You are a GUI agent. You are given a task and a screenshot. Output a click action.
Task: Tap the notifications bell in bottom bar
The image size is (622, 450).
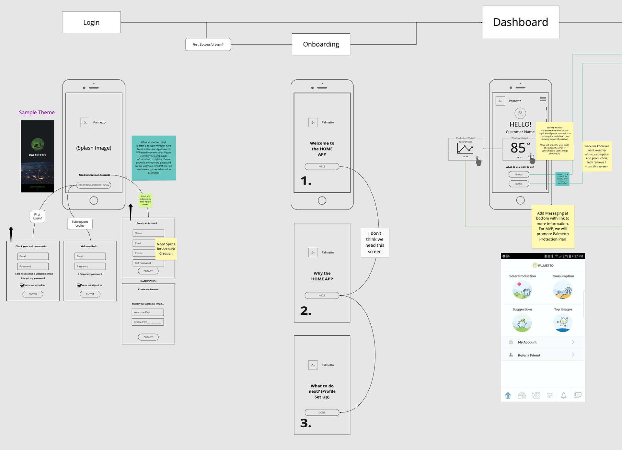click(x=564, y=395)
